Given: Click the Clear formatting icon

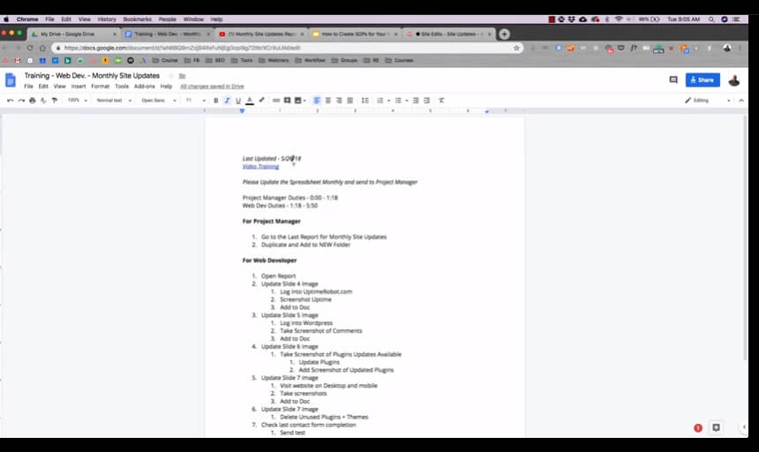Looking at the screenshot, I should click(441, 100).
